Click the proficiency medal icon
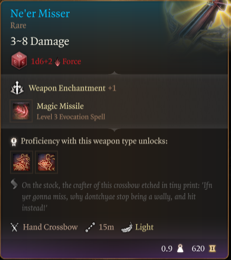Screen dimensions: 231x260 tap(14, 142)
